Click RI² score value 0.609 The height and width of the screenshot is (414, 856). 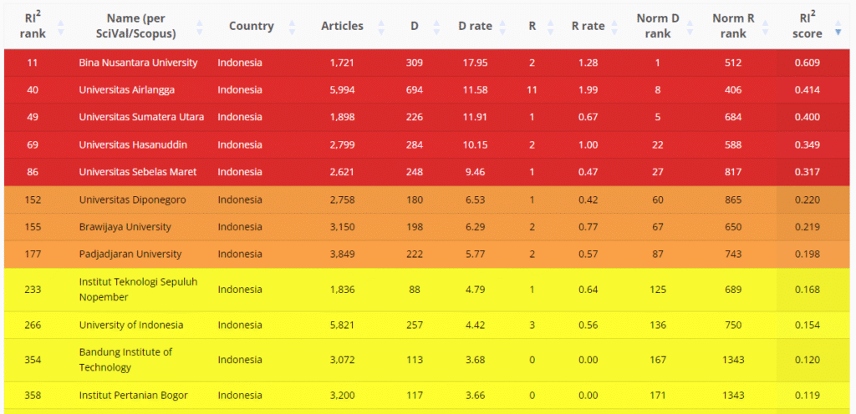[x=807, y=63]
